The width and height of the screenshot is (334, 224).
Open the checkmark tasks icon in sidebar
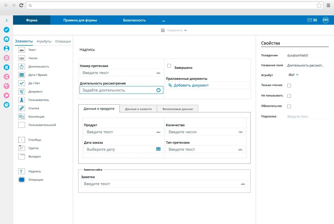(7, 30)
